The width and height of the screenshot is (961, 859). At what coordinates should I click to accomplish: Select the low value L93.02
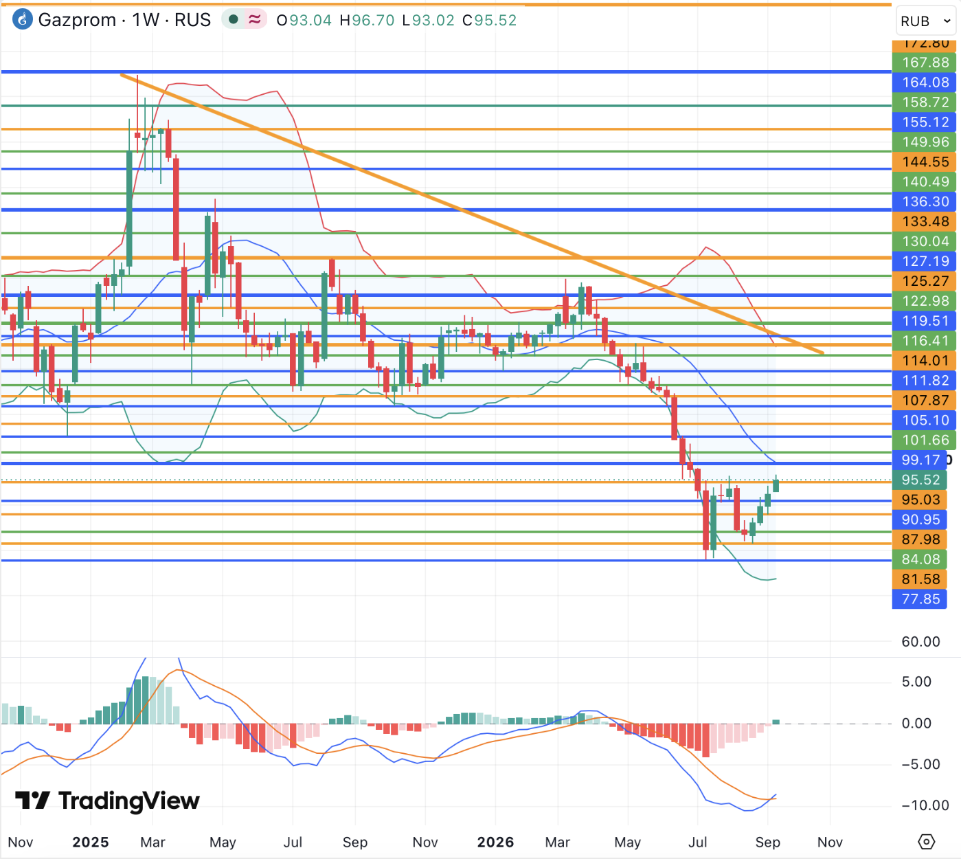[x=429, y=21]
